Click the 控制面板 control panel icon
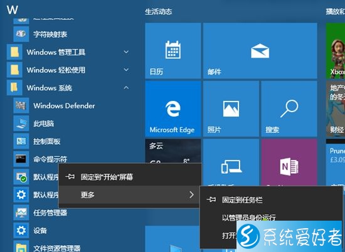The height and width of the screenshot is (252, 345). (x=21, y=141)
